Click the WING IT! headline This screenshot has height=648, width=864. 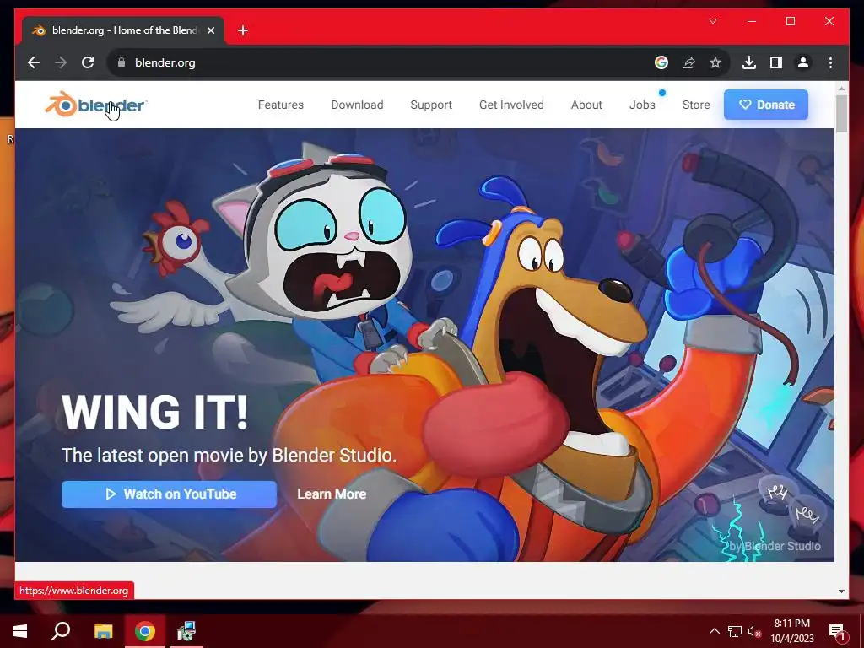tap(155, 412)
